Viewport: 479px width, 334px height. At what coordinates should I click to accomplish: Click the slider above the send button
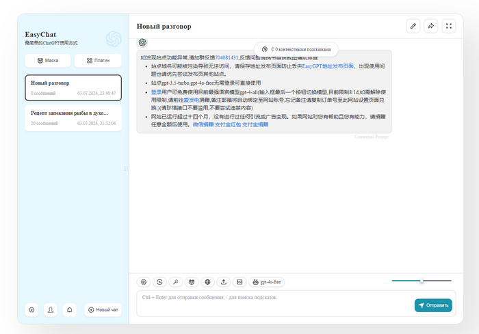pyautogui.click(x=422, y=281)
